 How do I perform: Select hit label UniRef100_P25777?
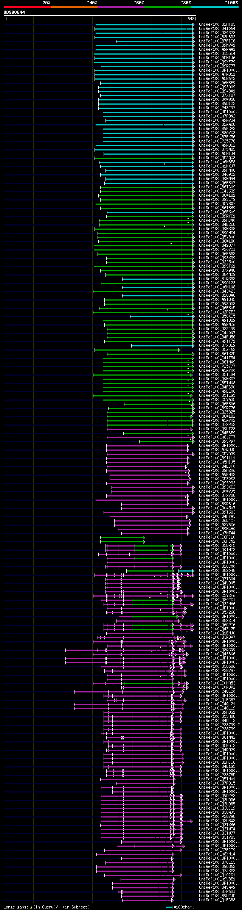(x=217, y=366)
